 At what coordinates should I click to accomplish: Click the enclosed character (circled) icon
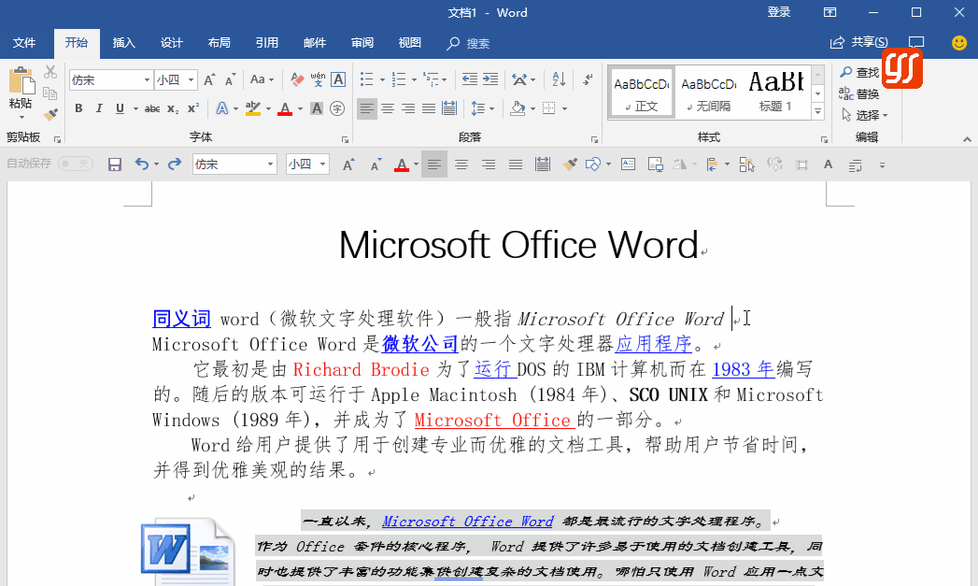coord(337,108)
